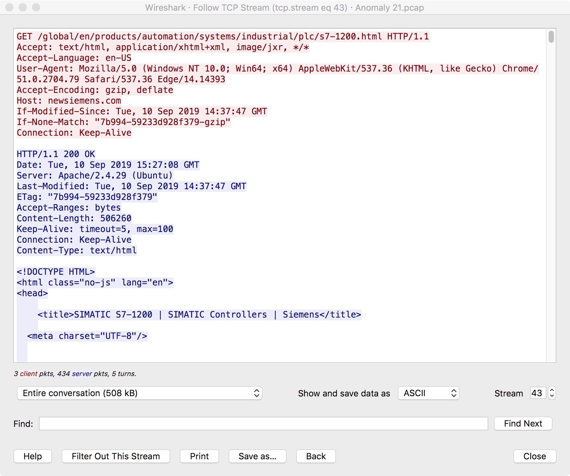Click the Save as… button
Screen dimensions: 570x476
click(257, 456)
